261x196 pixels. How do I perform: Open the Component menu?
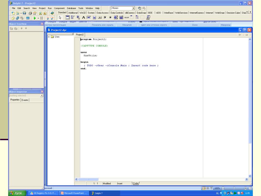(x=59, y=8)
